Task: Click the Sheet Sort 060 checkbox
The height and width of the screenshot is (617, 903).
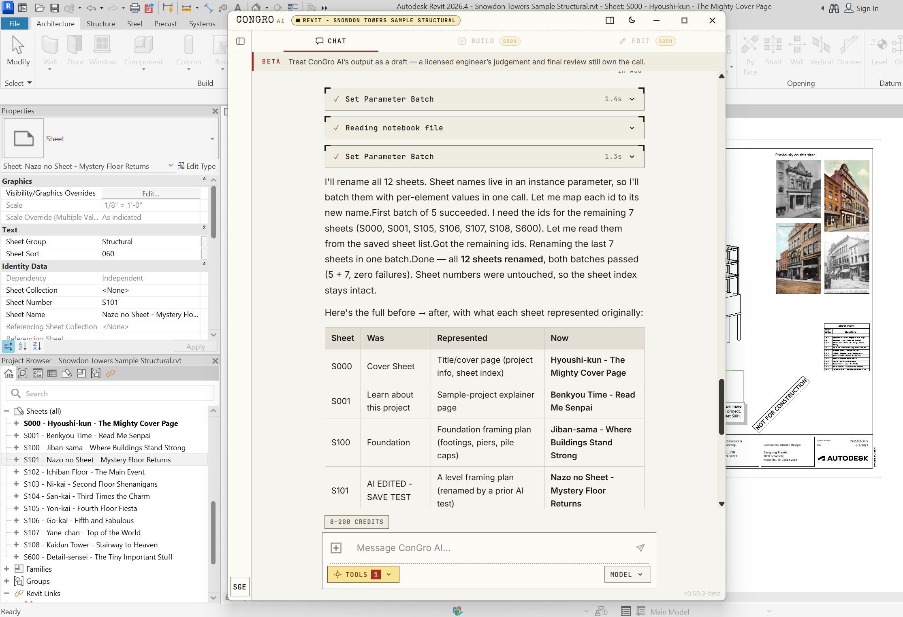Action: click(204, 254)
